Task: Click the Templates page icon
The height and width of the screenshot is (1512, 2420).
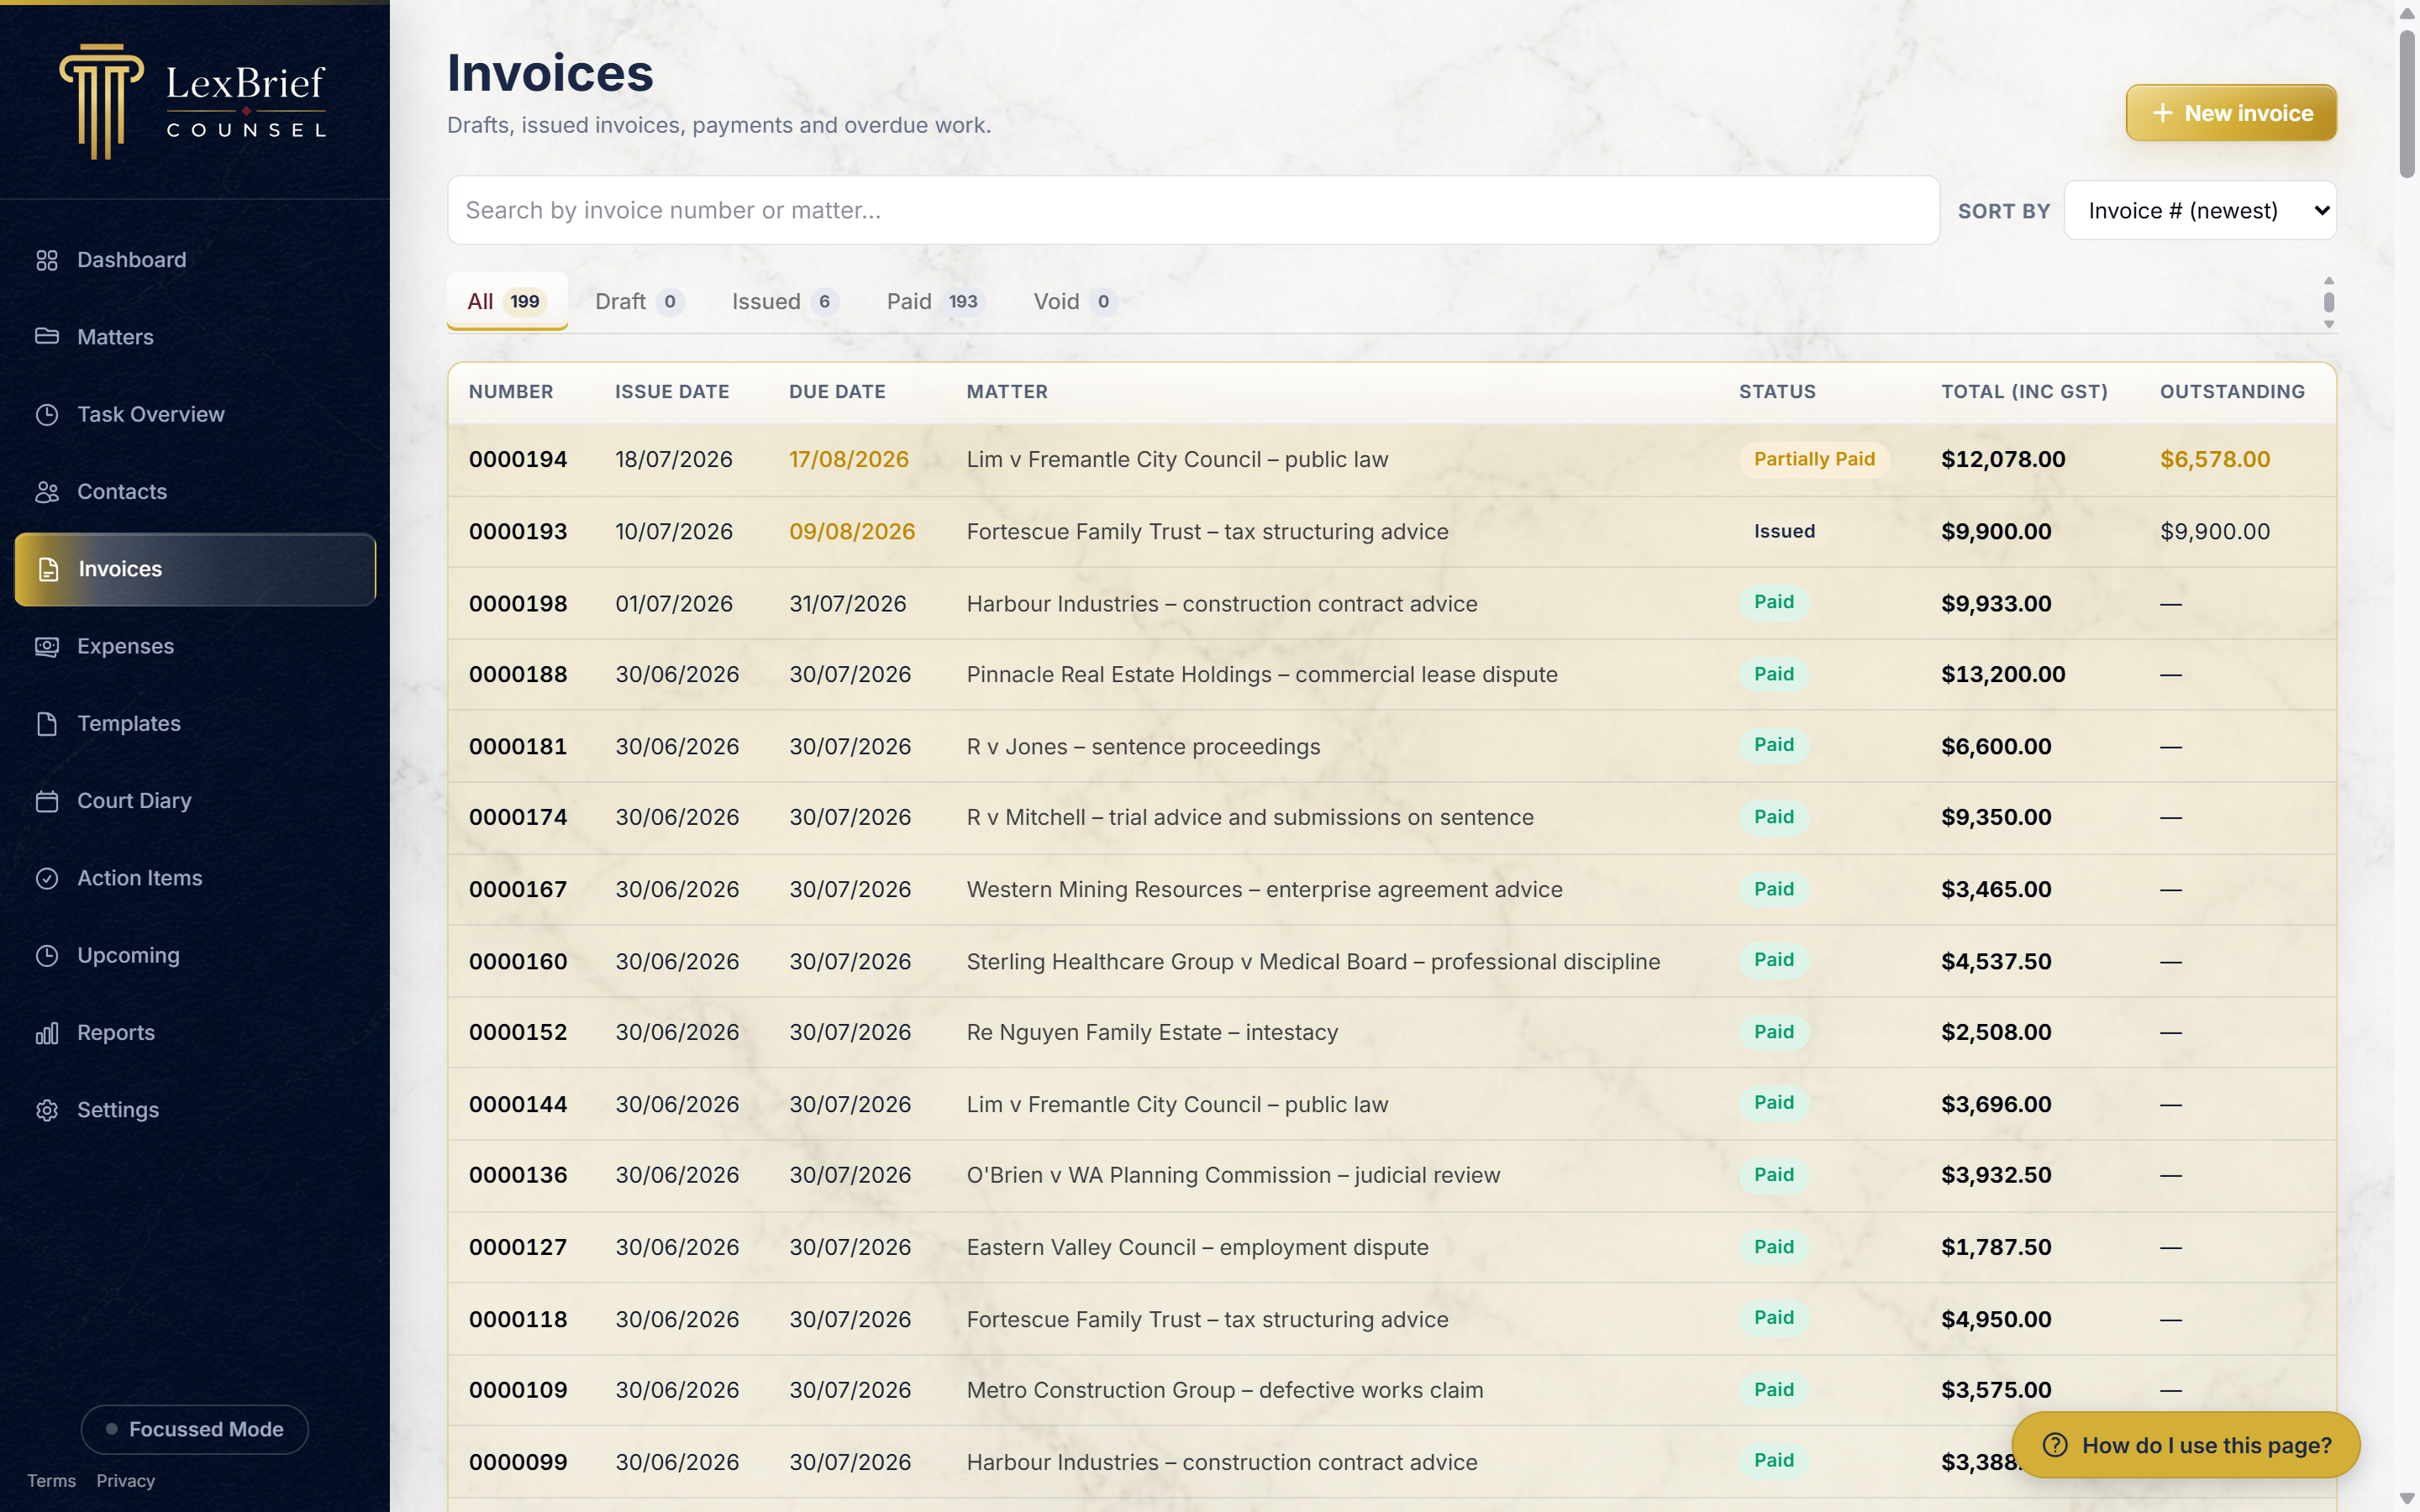Action: click(x=47, y=723)
